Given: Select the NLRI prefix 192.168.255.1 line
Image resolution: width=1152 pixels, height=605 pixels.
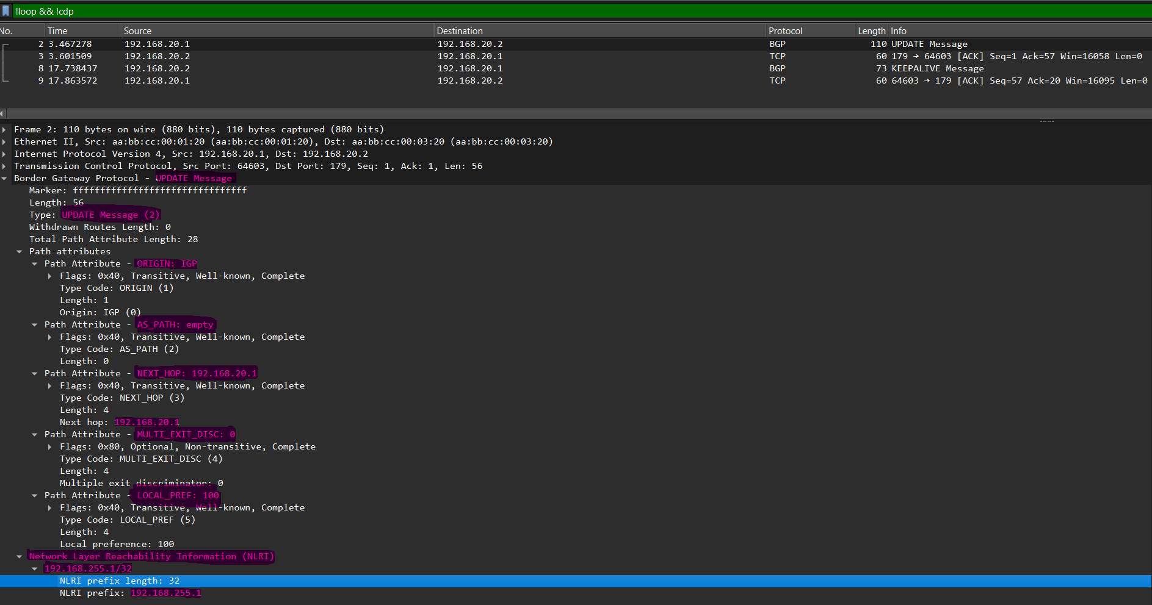Looking at the screenshot, I should (x=131, y=593).
